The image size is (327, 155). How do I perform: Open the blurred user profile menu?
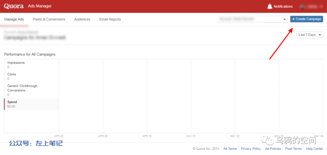point(311,6)
